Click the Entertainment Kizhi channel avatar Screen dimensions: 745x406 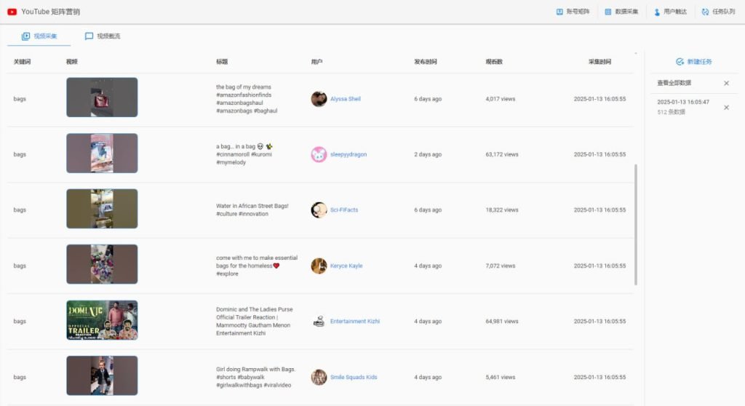[x=319, y=322]
